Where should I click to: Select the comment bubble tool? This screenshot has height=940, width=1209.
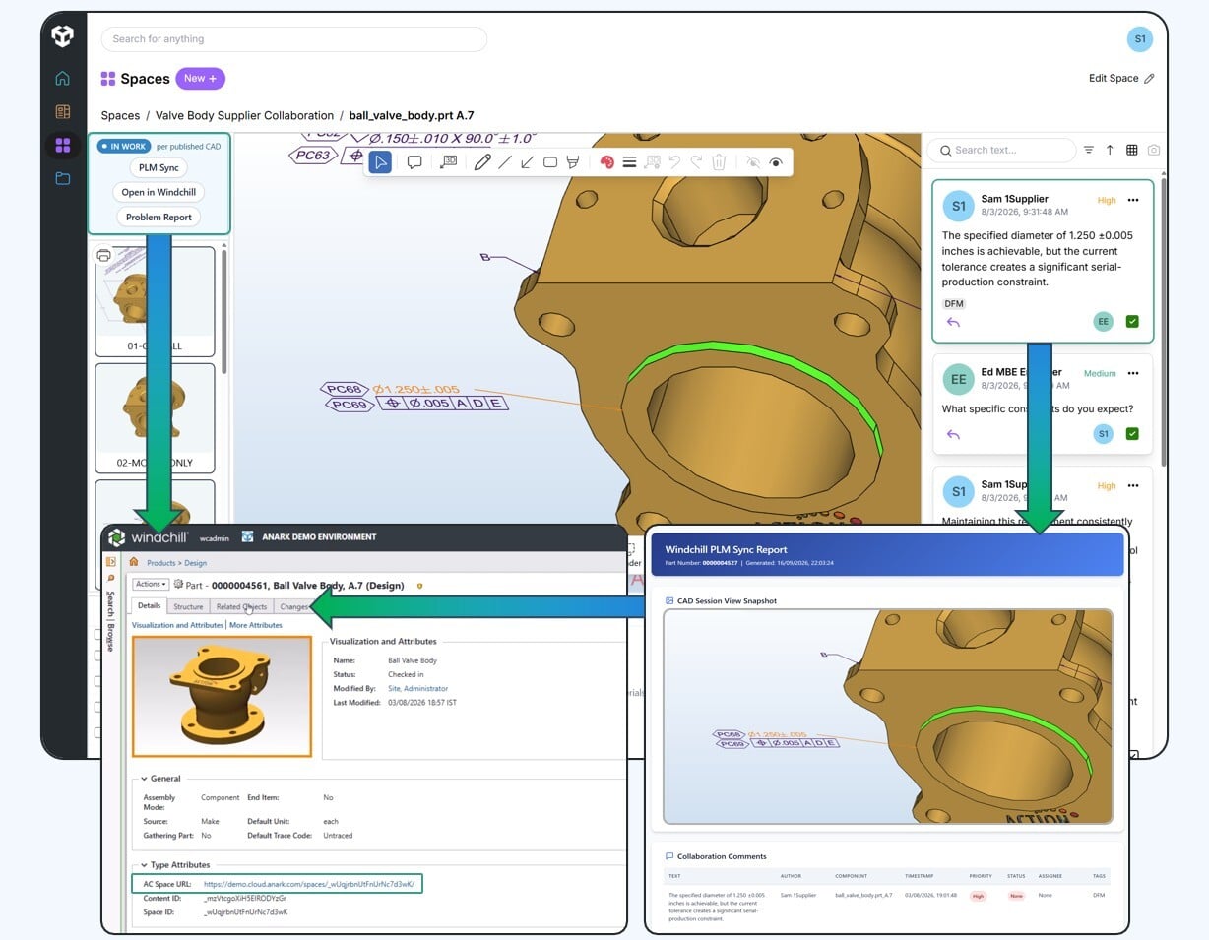click(x=414, y=162)
